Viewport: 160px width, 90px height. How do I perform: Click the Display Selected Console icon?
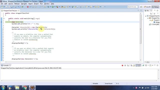click(146, 65)
